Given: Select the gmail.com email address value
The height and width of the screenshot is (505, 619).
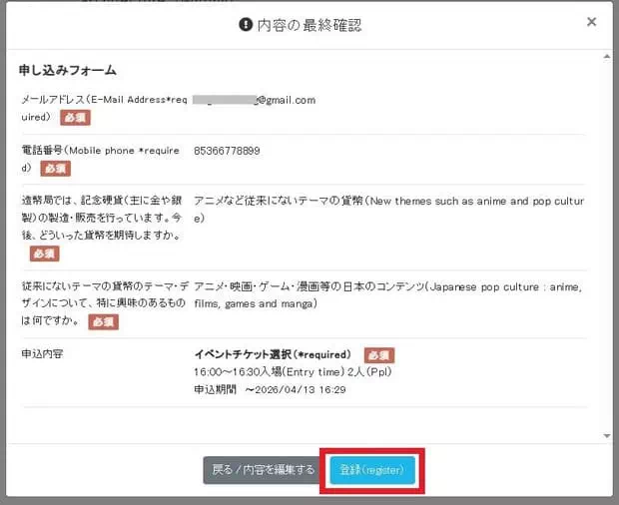Looking at the screenshot, I should 255,100.
